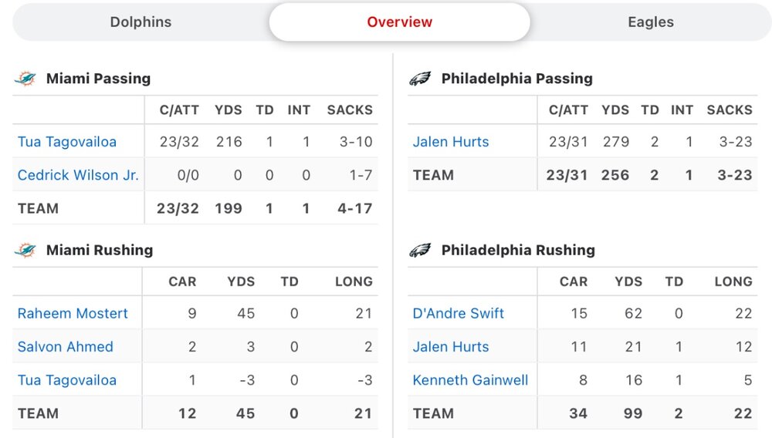Open D'Andre Swift player page
Image resolution: width=772 pixels, height=438 pixels.
coord(459,314)
